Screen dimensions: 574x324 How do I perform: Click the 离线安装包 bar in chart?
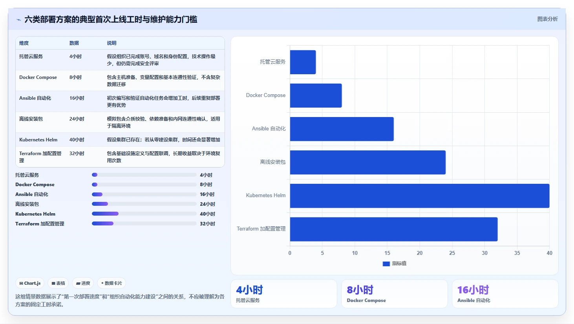(368, 162)
